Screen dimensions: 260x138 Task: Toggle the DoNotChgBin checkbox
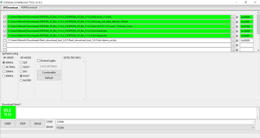(x=39, y=61)
